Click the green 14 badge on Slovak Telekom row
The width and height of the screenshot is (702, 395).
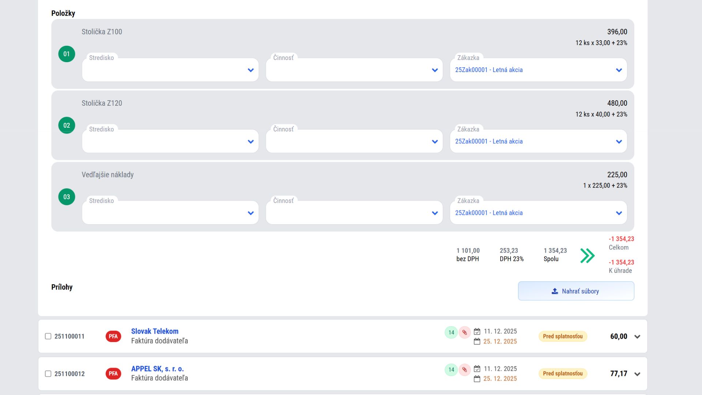[x=451, y=332]
